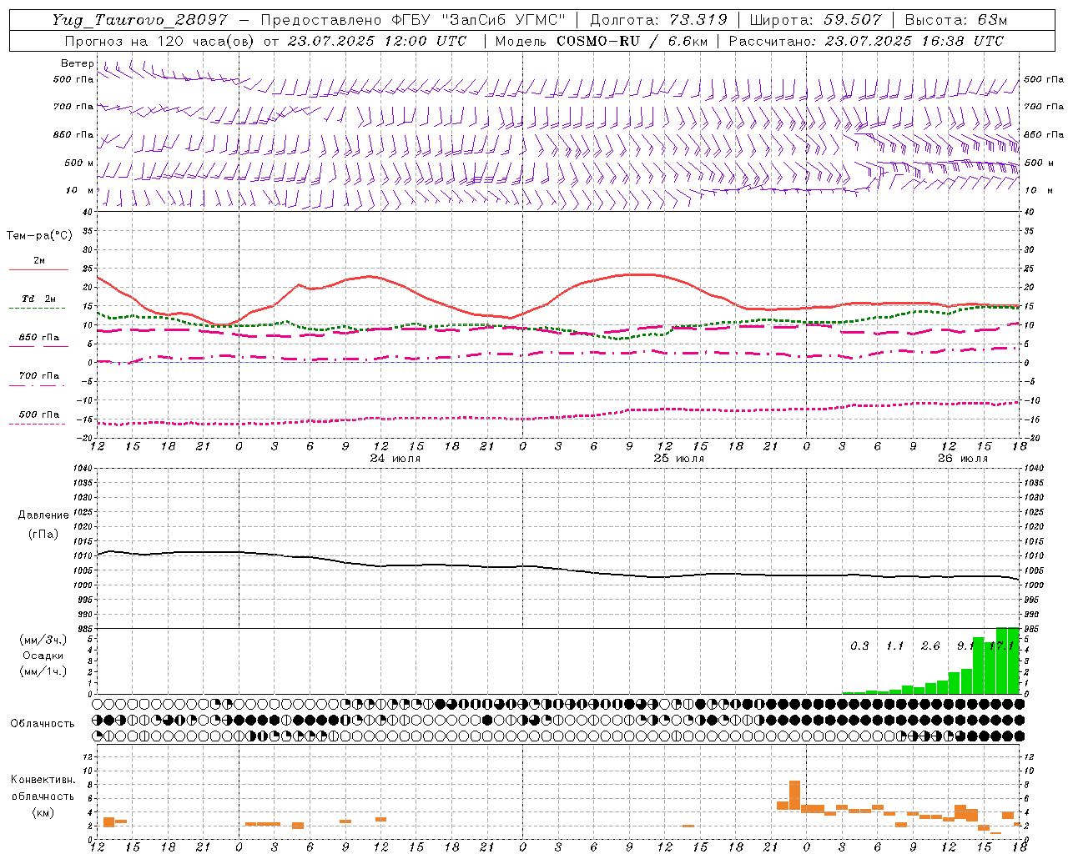
Task: Click the Широта: 59.507 latitude value
Action: (x=816, y=20)
